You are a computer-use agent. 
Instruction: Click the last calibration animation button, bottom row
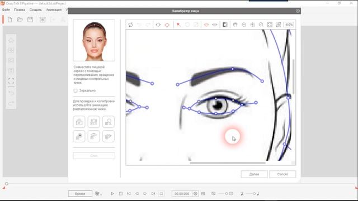[108, 136]
